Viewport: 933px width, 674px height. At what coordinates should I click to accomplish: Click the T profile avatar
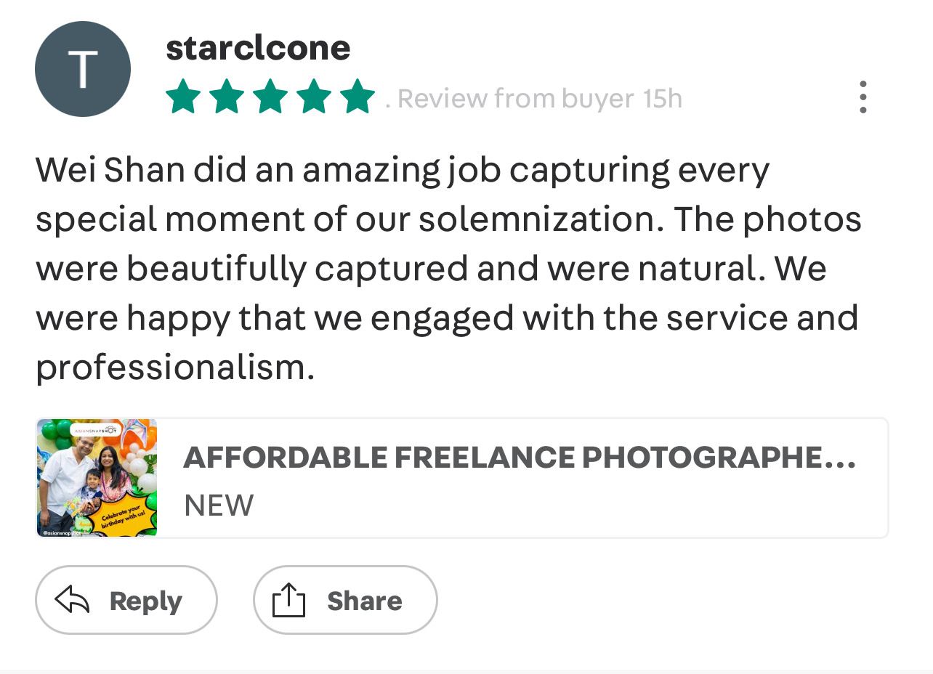point(83,69)
